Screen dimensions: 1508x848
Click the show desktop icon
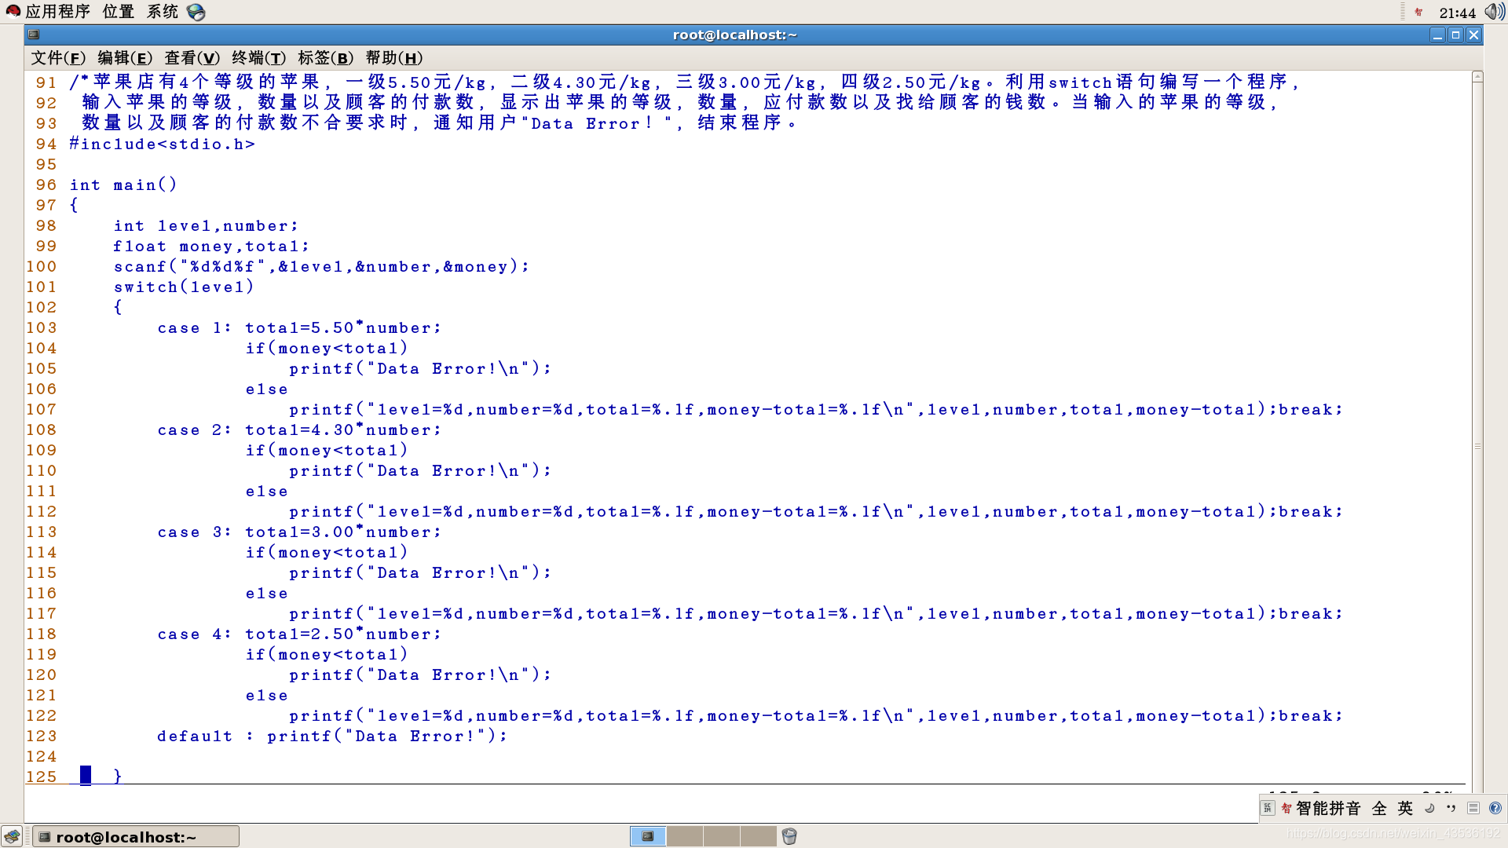(x=12, y=836)
